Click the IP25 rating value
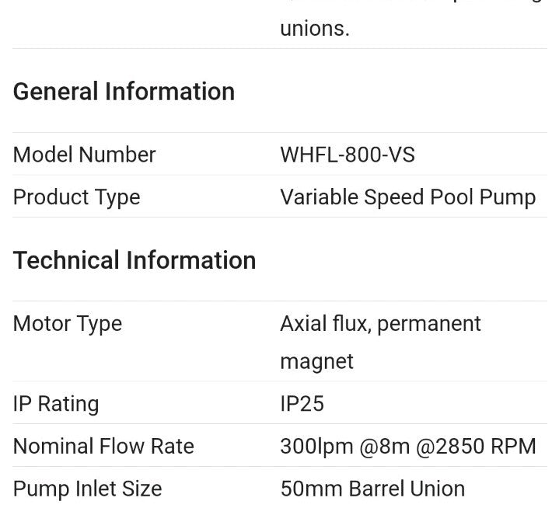The image size is (559, 508). [302, 404]
